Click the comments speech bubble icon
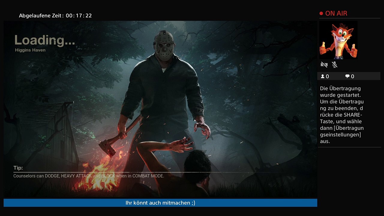 pyautogui.click(x=347, y=76)
